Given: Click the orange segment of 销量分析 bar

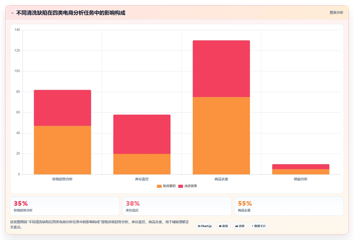Looking at the screenshot, I should coord(301,172).
